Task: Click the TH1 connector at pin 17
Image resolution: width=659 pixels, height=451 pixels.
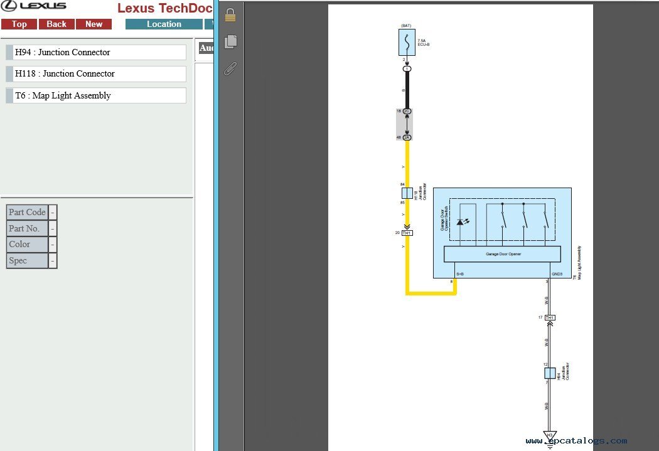Action: [550, 318]
